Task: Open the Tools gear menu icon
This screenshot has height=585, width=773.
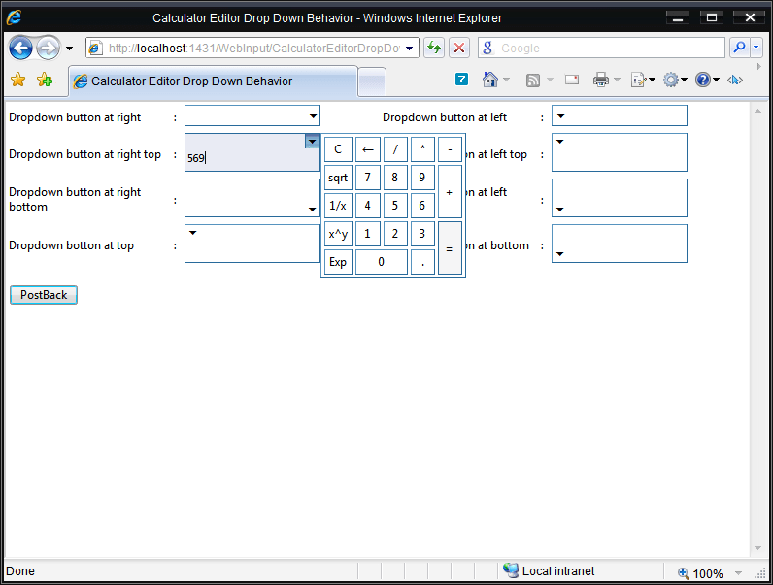Action: (x=670, y=81)
